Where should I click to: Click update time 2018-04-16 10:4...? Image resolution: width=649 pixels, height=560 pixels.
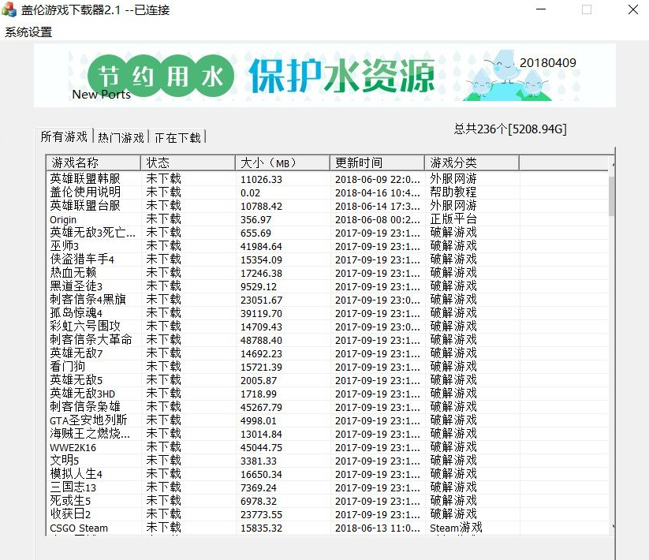click(377, 193)
